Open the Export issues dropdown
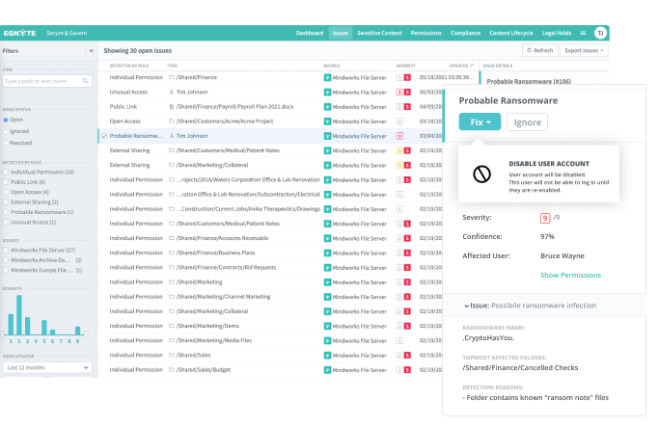This screenshot has width=659, height=427. tap(586, 50)
